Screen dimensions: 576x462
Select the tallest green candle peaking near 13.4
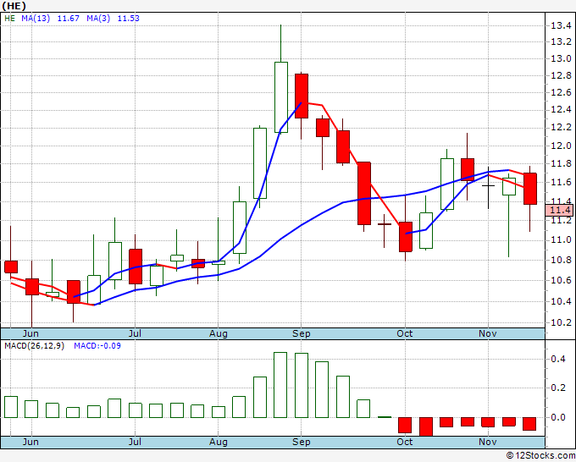[280, 96]
